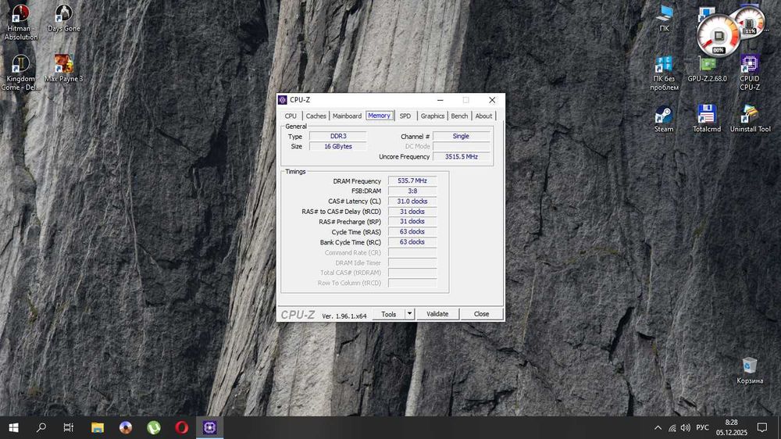Click the Close button in CPU-Z
Viewport: 781px width, 439px height.
click(x=481, y=314)
